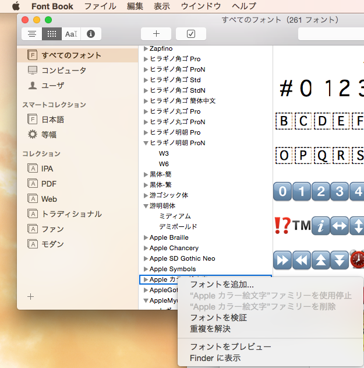The image size is (364, 368).
Task: Open the ウインドウ menu
Action: [201, 6]
